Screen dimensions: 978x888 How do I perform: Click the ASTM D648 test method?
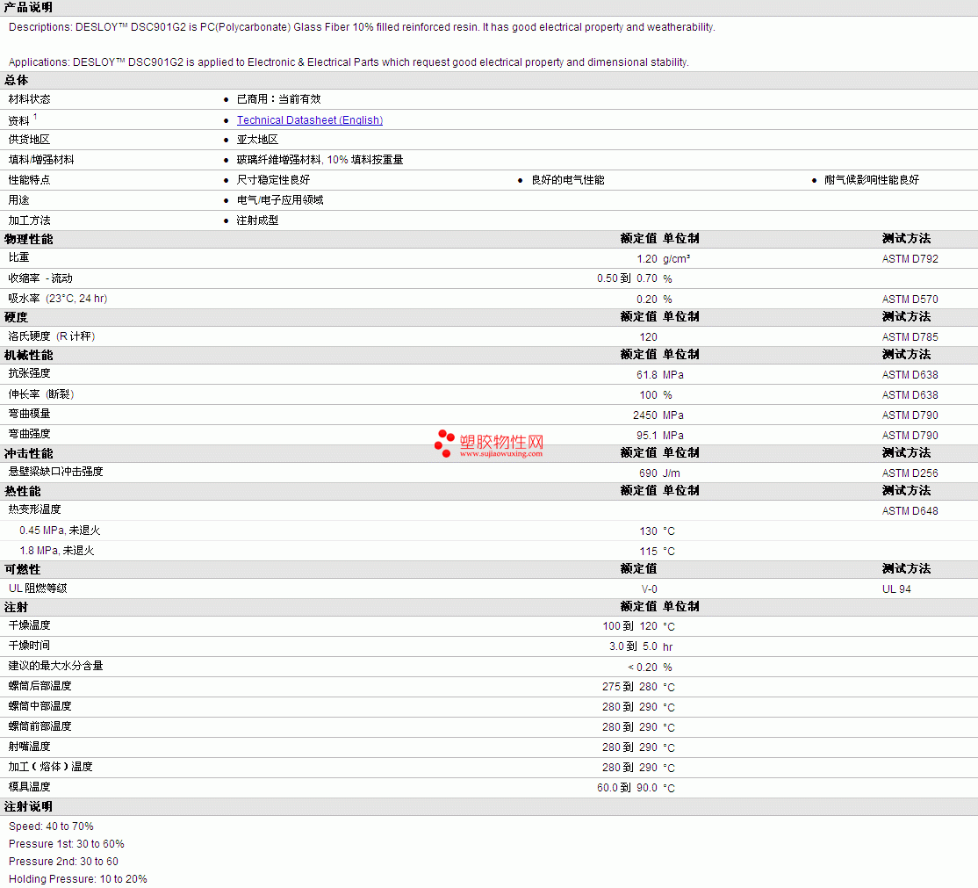[910, 511]
